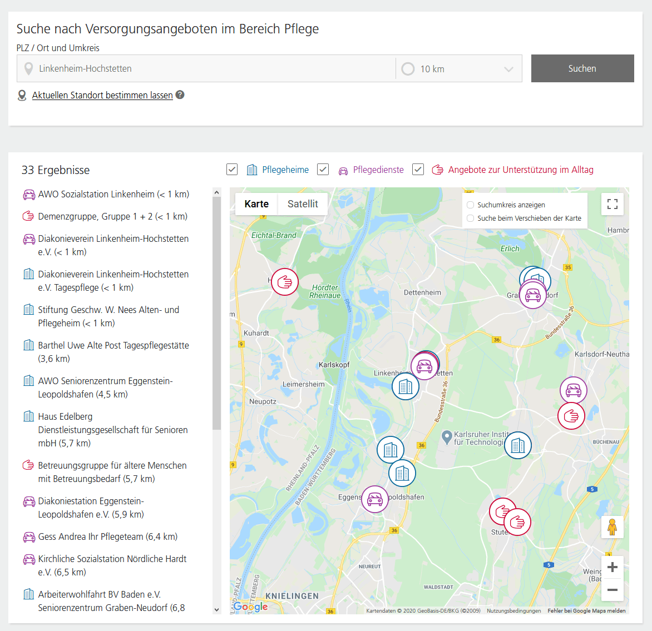Zoom in on the map
The height and width of the screenshot is (631, 652).
(612, 568)
